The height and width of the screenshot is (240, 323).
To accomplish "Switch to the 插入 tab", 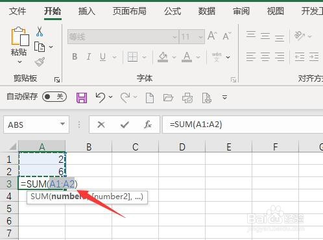I will click(x=86, y=11).
